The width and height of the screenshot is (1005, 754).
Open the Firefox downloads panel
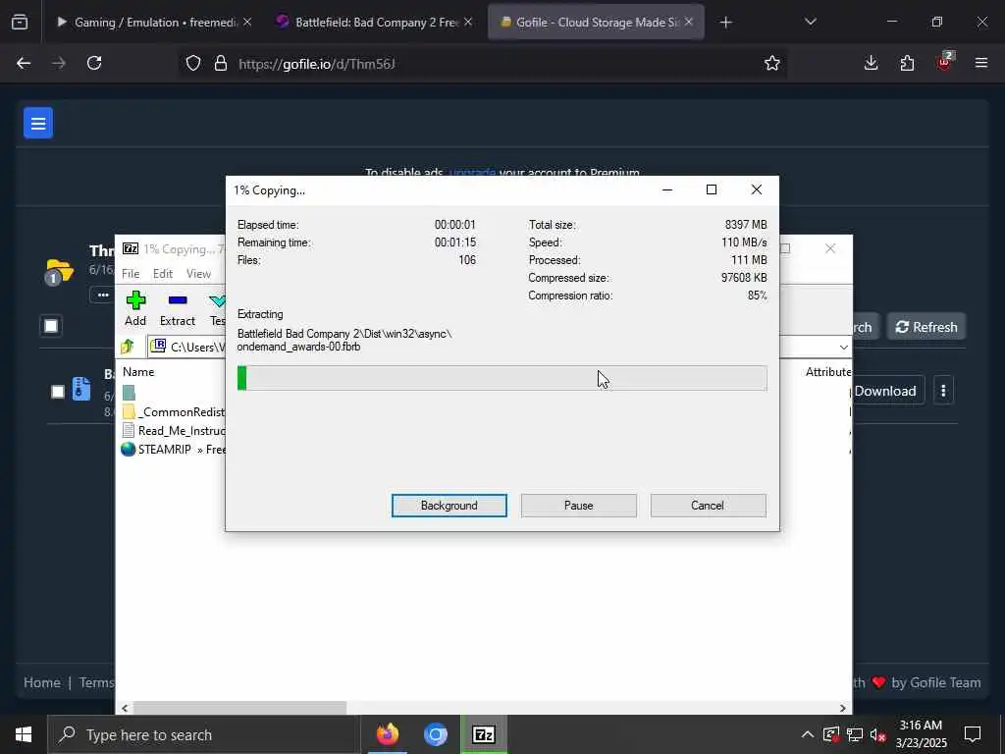tap(872, 63)
